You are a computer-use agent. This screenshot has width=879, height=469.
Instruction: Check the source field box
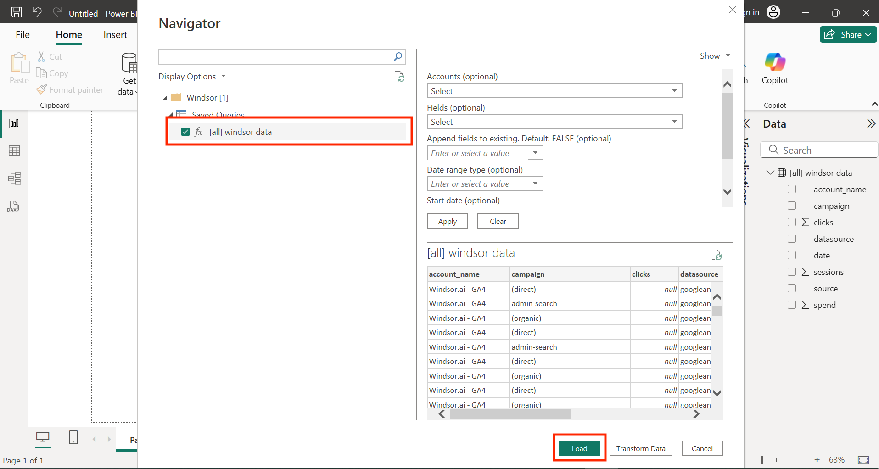[x=792, y=289]
